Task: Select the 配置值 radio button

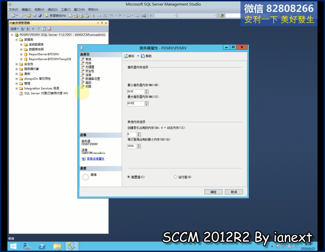Action: pos(129,177)
